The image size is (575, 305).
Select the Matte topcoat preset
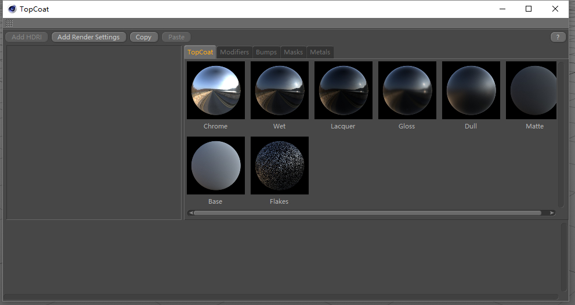[x=532, y=90]
